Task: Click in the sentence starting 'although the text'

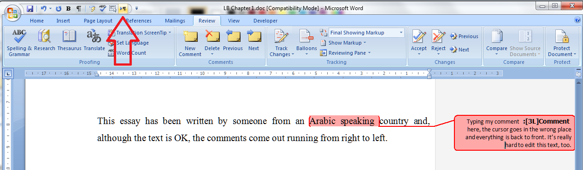Action: [x=242, y=137]
